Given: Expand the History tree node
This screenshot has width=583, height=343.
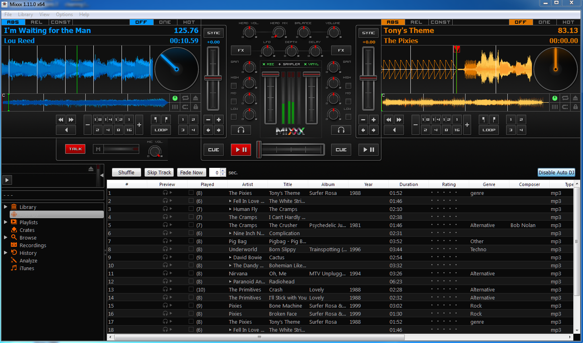Looking at the screenshot, I should tap(6, 253).
